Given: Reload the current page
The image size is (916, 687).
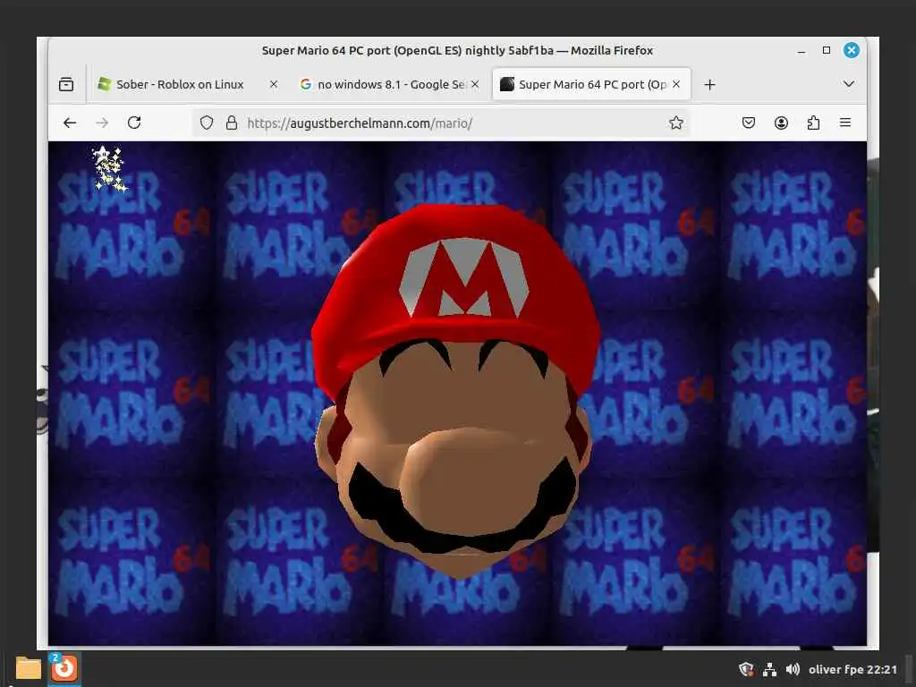Looking at the screenshot, I should point(134,123).
